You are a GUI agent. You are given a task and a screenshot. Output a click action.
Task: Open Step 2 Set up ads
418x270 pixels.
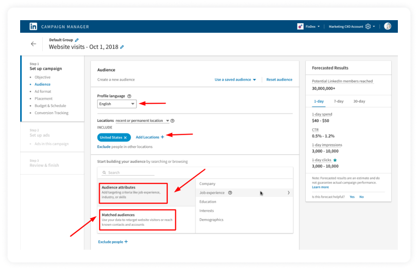(39, 135)
